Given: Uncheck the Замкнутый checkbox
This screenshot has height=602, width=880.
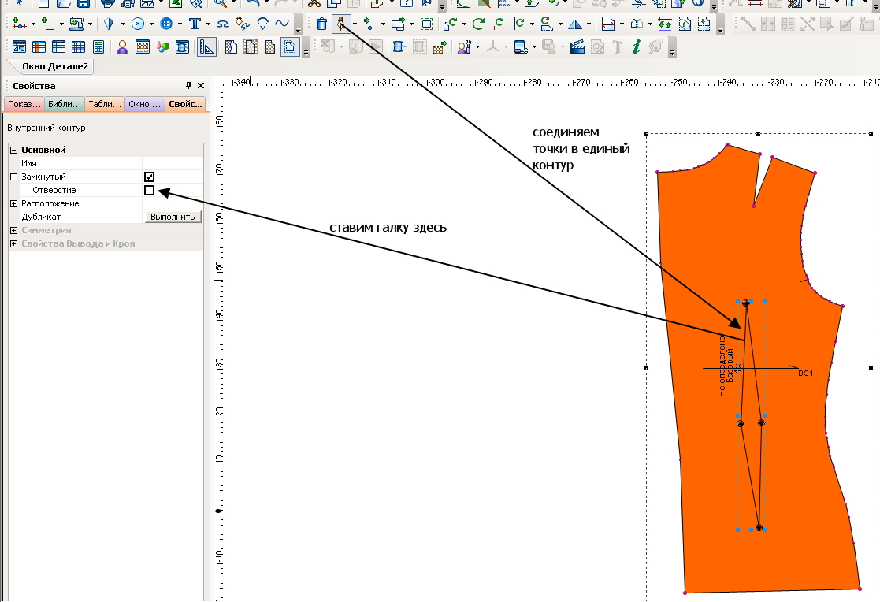Looking at the screenshot, I should tap(149, 177).
